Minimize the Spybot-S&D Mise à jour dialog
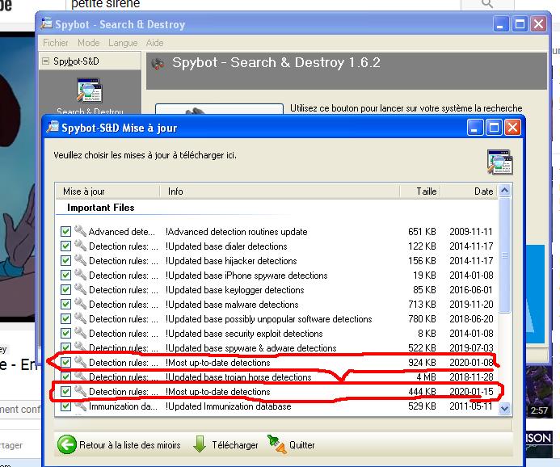 475,128
